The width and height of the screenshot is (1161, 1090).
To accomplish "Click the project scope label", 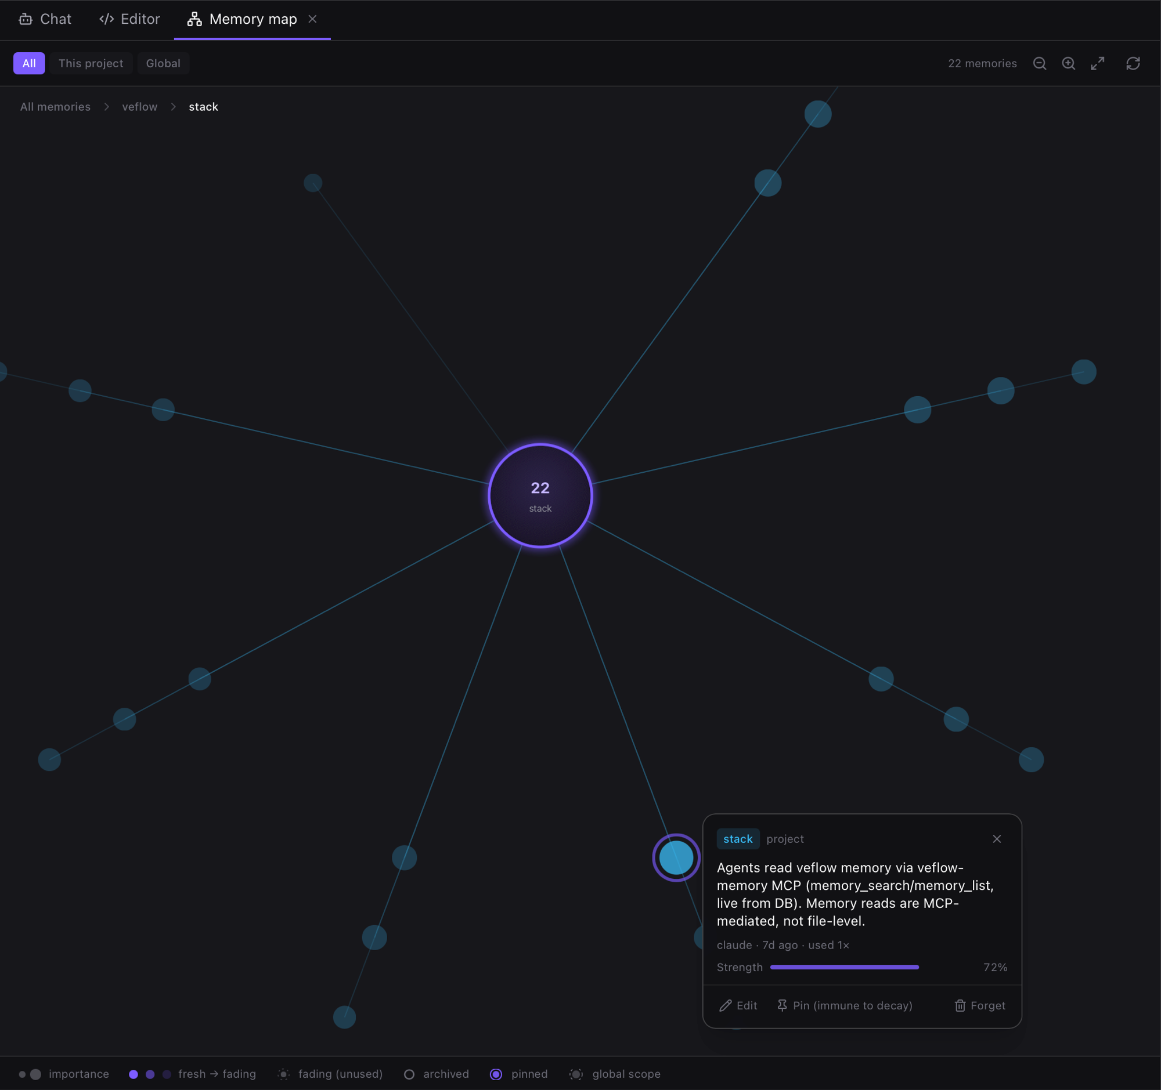I will pos(785,838).
